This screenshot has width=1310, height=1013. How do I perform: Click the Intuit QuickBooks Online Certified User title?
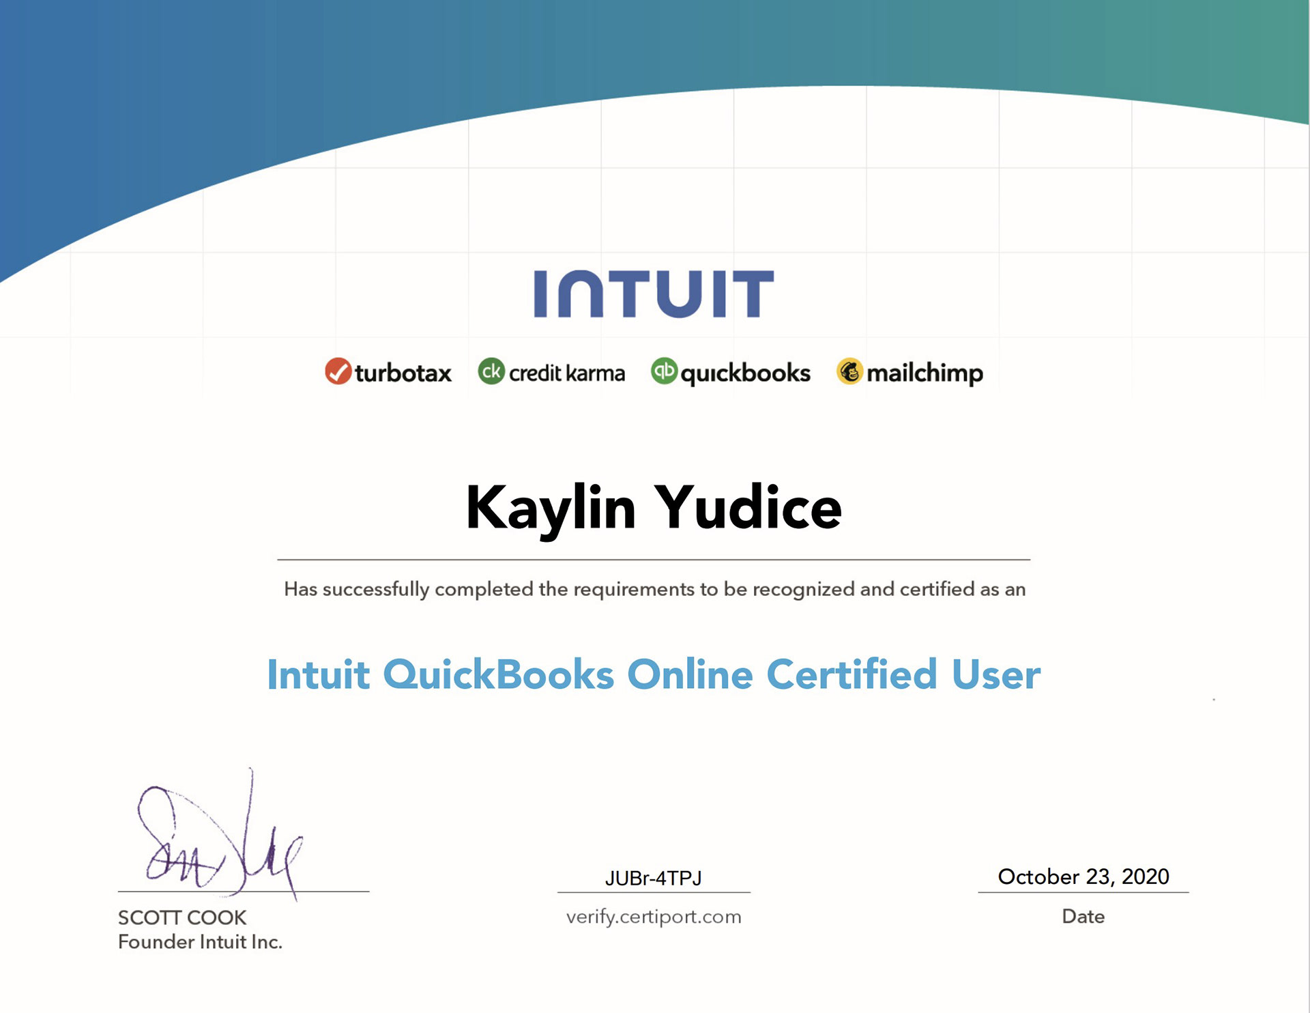point(654,674)
